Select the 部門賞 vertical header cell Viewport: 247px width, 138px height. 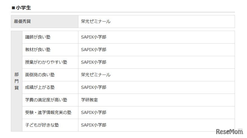[x=17, y=81]
